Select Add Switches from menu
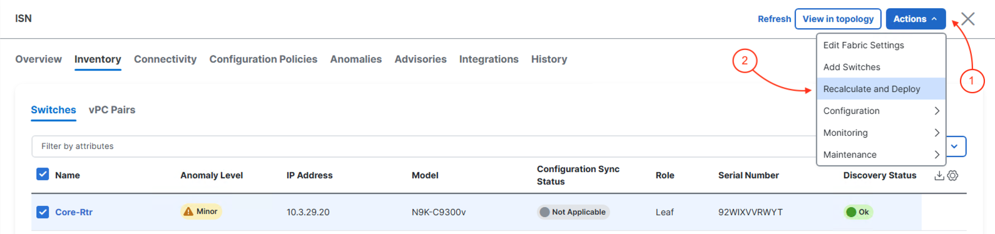995x234 pixels. pyautogui.click(x=880, y=67)
